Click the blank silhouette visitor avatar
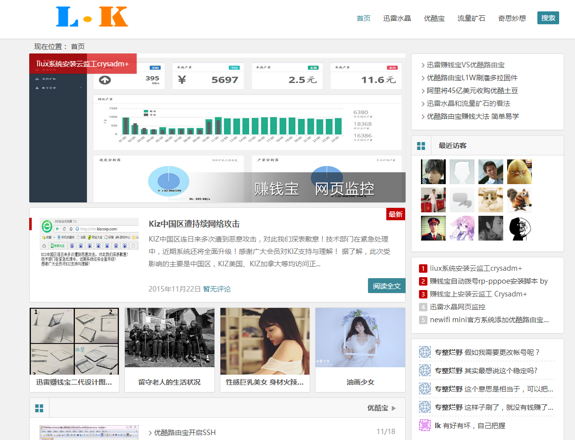 pos(462,171)
